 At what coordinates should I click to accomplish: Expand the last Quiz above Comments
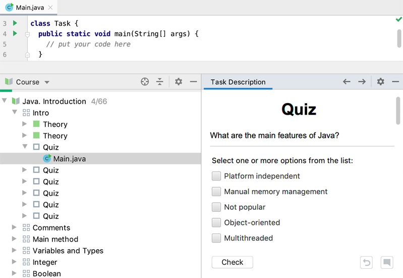pos(24,216)
